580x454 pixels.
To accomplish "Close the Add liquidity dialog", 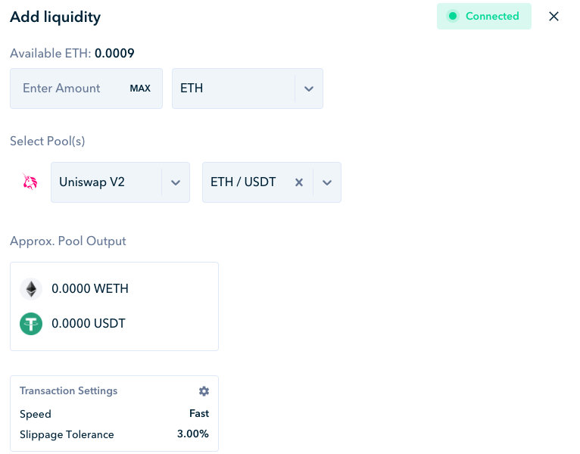I will click(553, 16).
